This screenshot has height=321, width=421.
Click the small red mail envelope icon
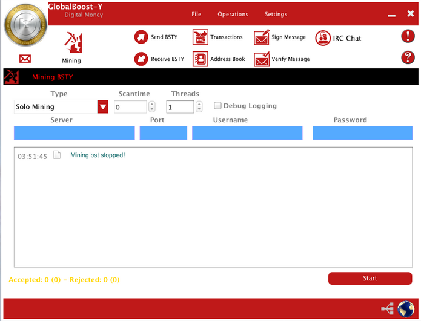point(25,59)
